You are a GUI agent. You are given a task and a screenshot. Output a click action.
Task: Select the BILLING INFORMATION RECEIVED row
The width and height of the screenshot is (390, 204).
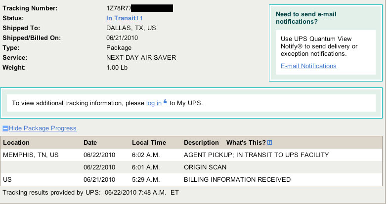point(237,179)
